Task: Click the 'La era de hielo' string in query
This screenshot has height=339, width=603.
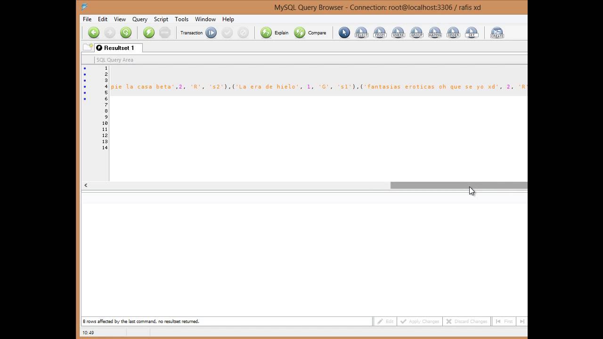Action: click(269, 87)
